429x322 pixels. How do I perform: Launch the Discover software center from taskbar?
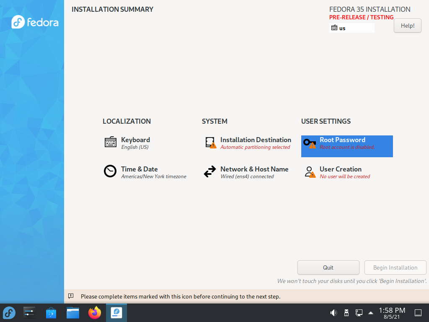[51, 313]
